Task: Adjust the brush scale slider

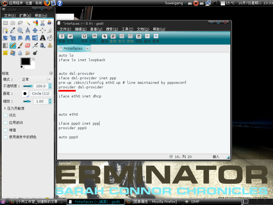Action: click(27, 101)
